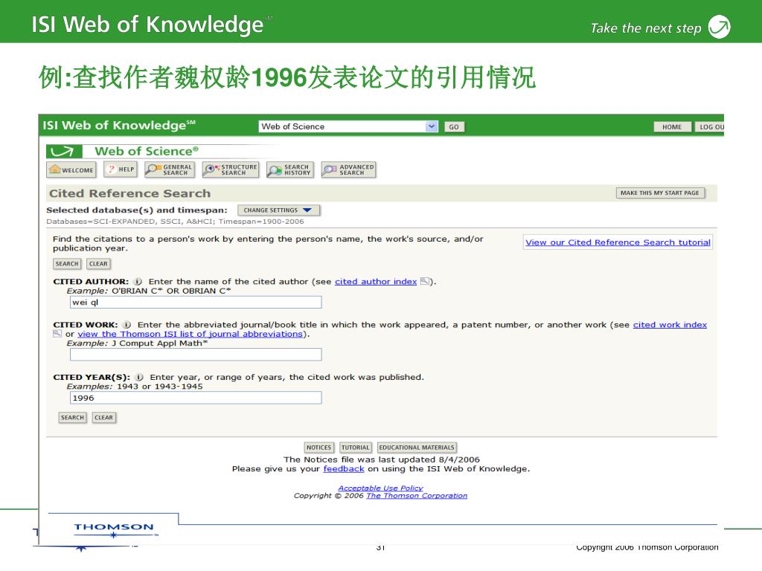The image size is (762, 571).
Task: Click the Cited Author field containing wei ql
Action: pos(196,303)
